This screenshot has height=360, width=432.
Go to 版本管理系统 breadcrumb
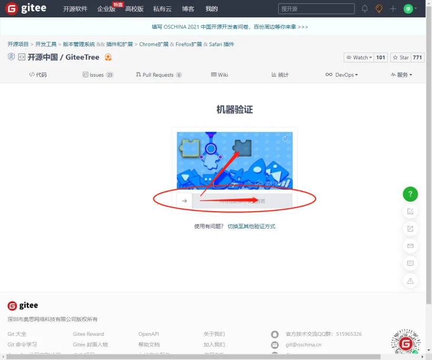pos(79,44)
